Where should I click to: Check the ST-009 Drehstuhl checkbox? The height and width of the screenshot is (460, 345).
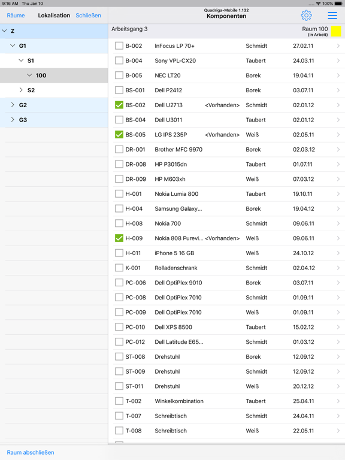[119, 371]
